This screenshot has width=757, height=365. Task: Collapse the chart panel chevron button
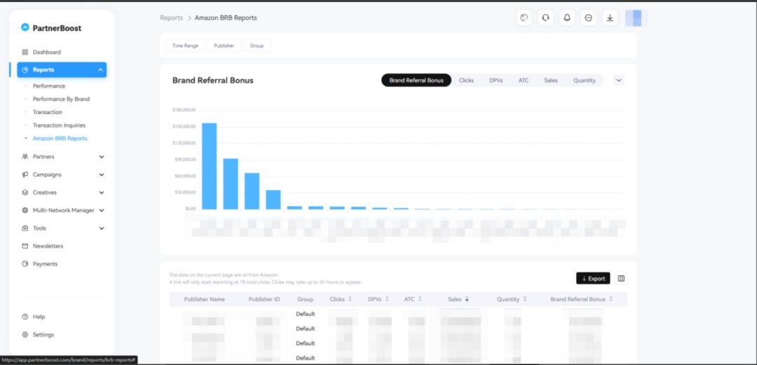(x=619, y=81)
